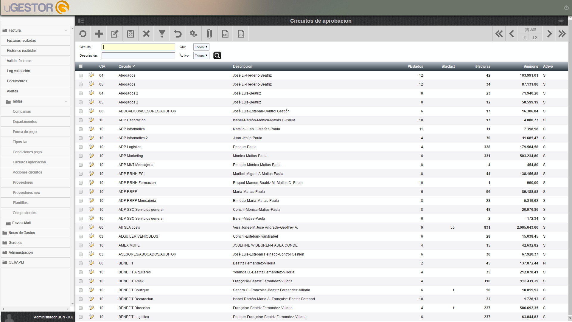Click the print icon in title bar
The image size is (572, 322).
pos(561,21)
